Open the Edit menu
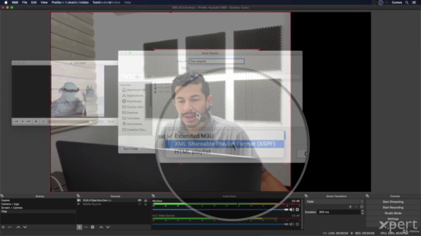This screenshot has height=236, width=421. pos(34,3)
